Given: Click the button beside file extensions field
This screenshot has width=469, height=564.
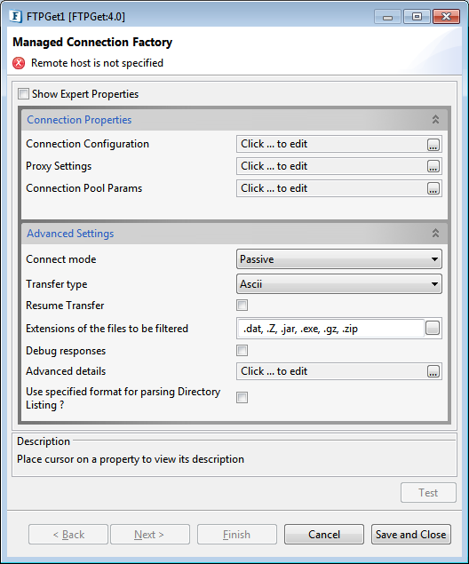Looking at the screenshot, I should tap(433, 328).
